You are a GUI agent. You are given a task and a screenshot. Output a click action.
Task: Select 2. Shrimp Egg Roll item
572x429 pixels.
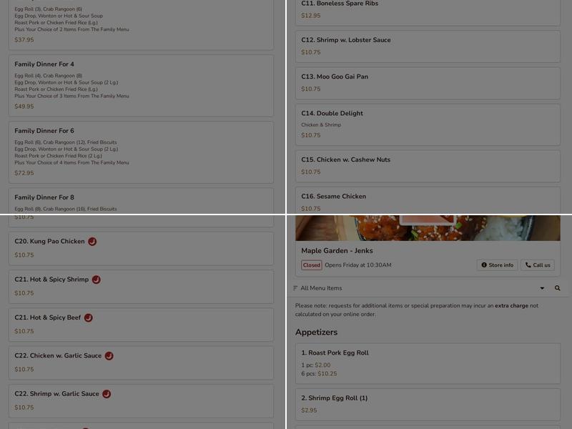click(428, 405)
